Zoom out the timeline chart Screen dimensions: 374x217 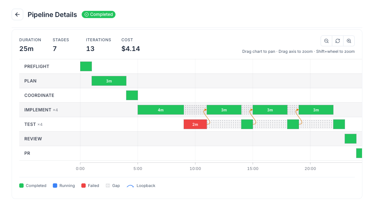326,41
